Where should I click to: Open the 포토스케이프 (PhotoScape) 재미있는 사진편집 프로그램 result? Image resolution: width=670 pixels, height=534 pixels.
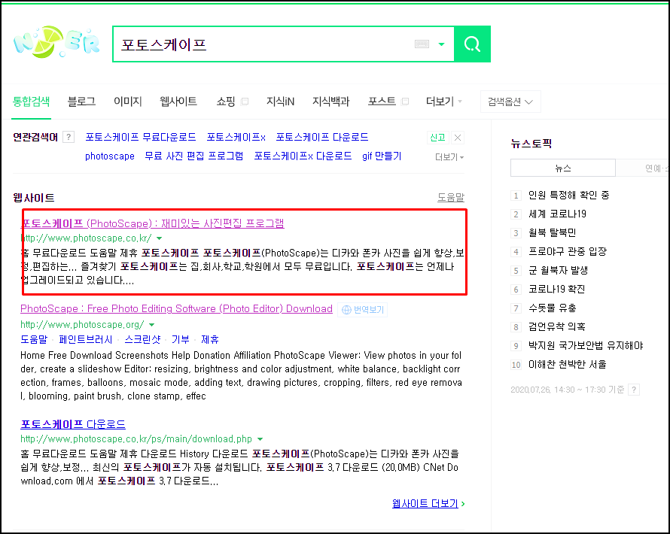click(x=153, y=223)
